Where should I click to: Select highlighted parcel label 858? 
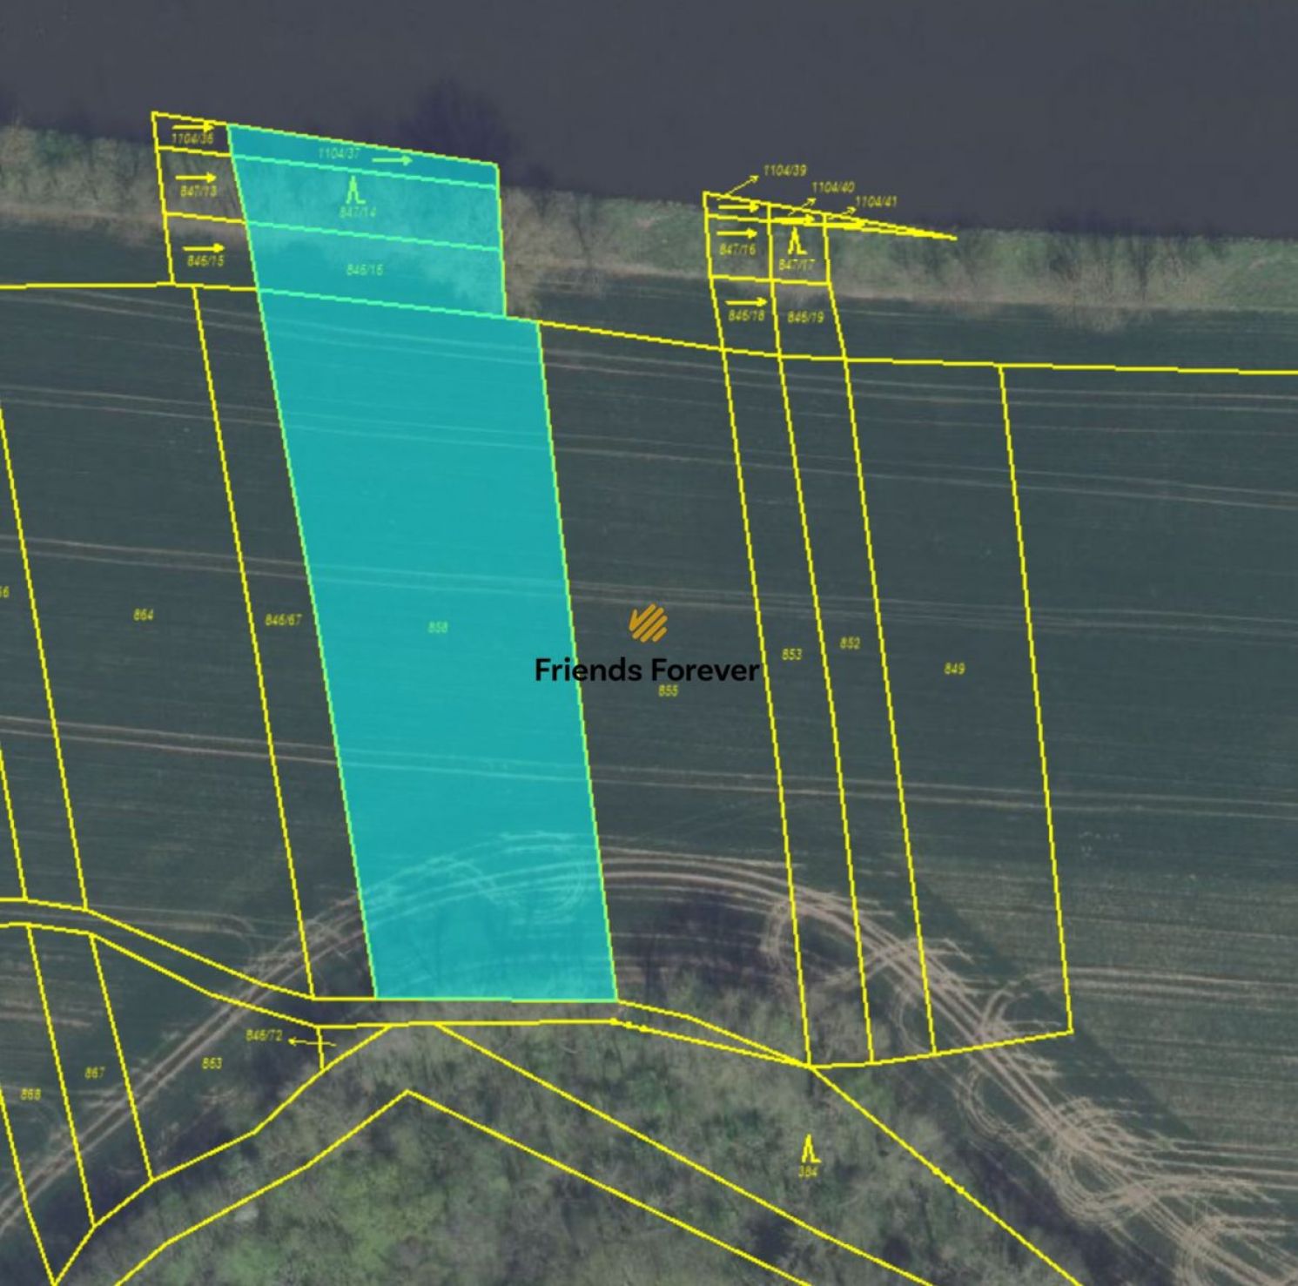pos(438,628)
